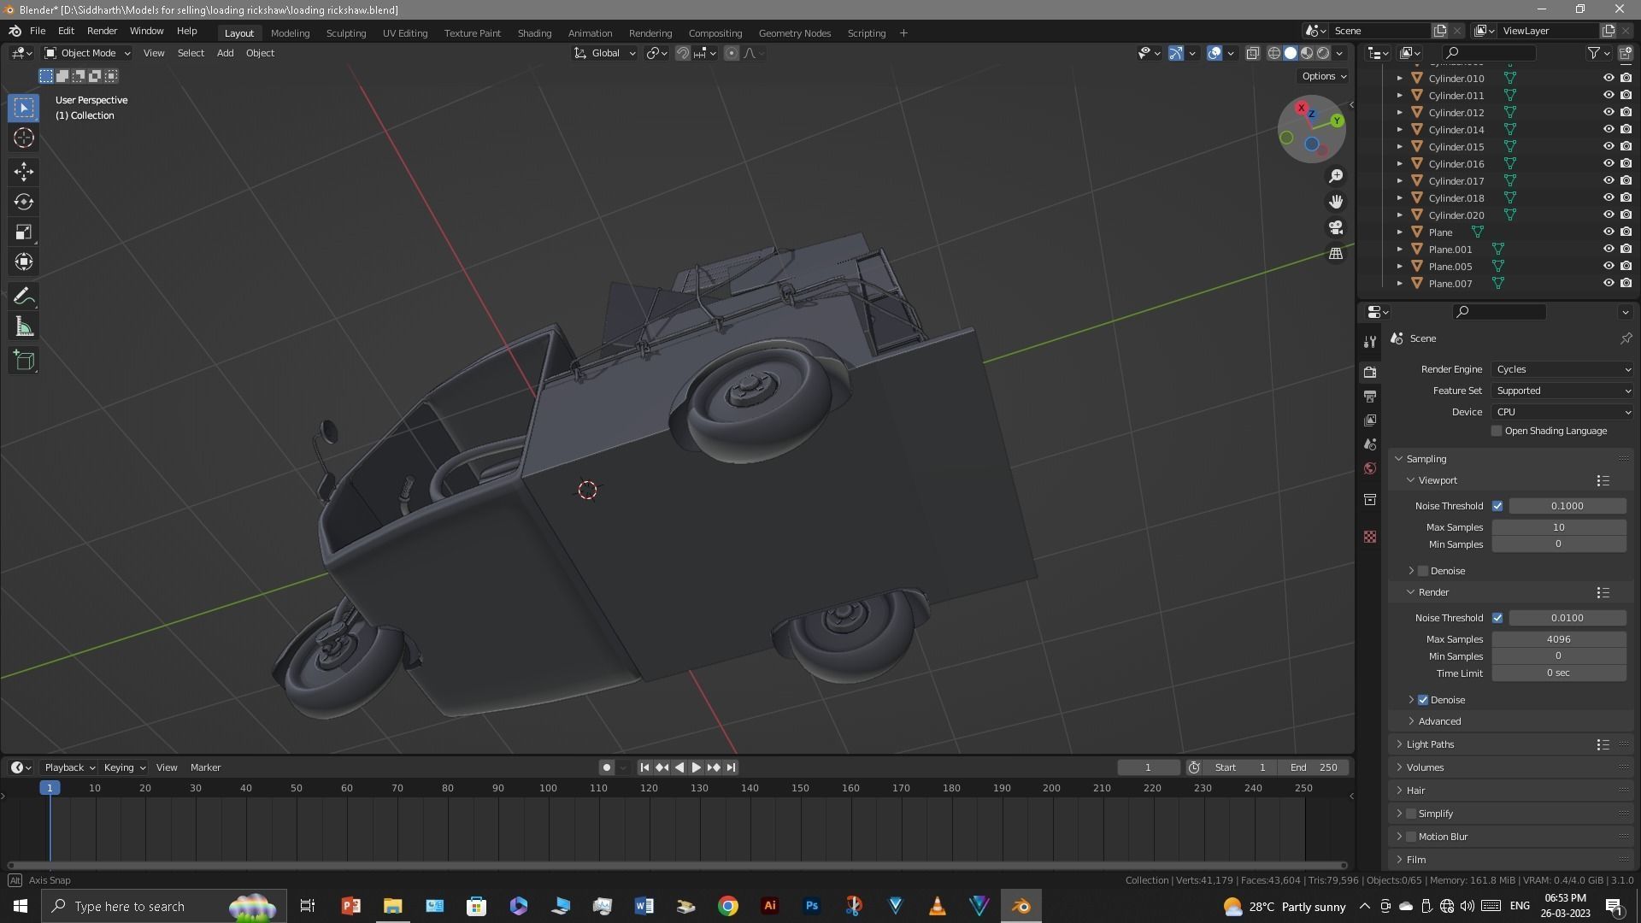Uncheck render Noise Threshold checkbox
Viewport: 1641px width, 923px height.
pyautogui.click(x=1497, y=618)
